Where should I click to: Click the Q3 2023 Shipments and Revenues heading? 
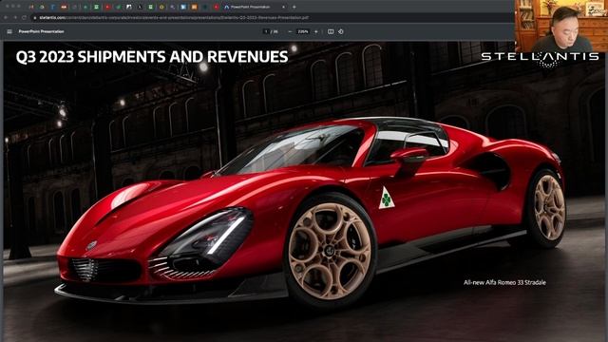coord(152,57)
